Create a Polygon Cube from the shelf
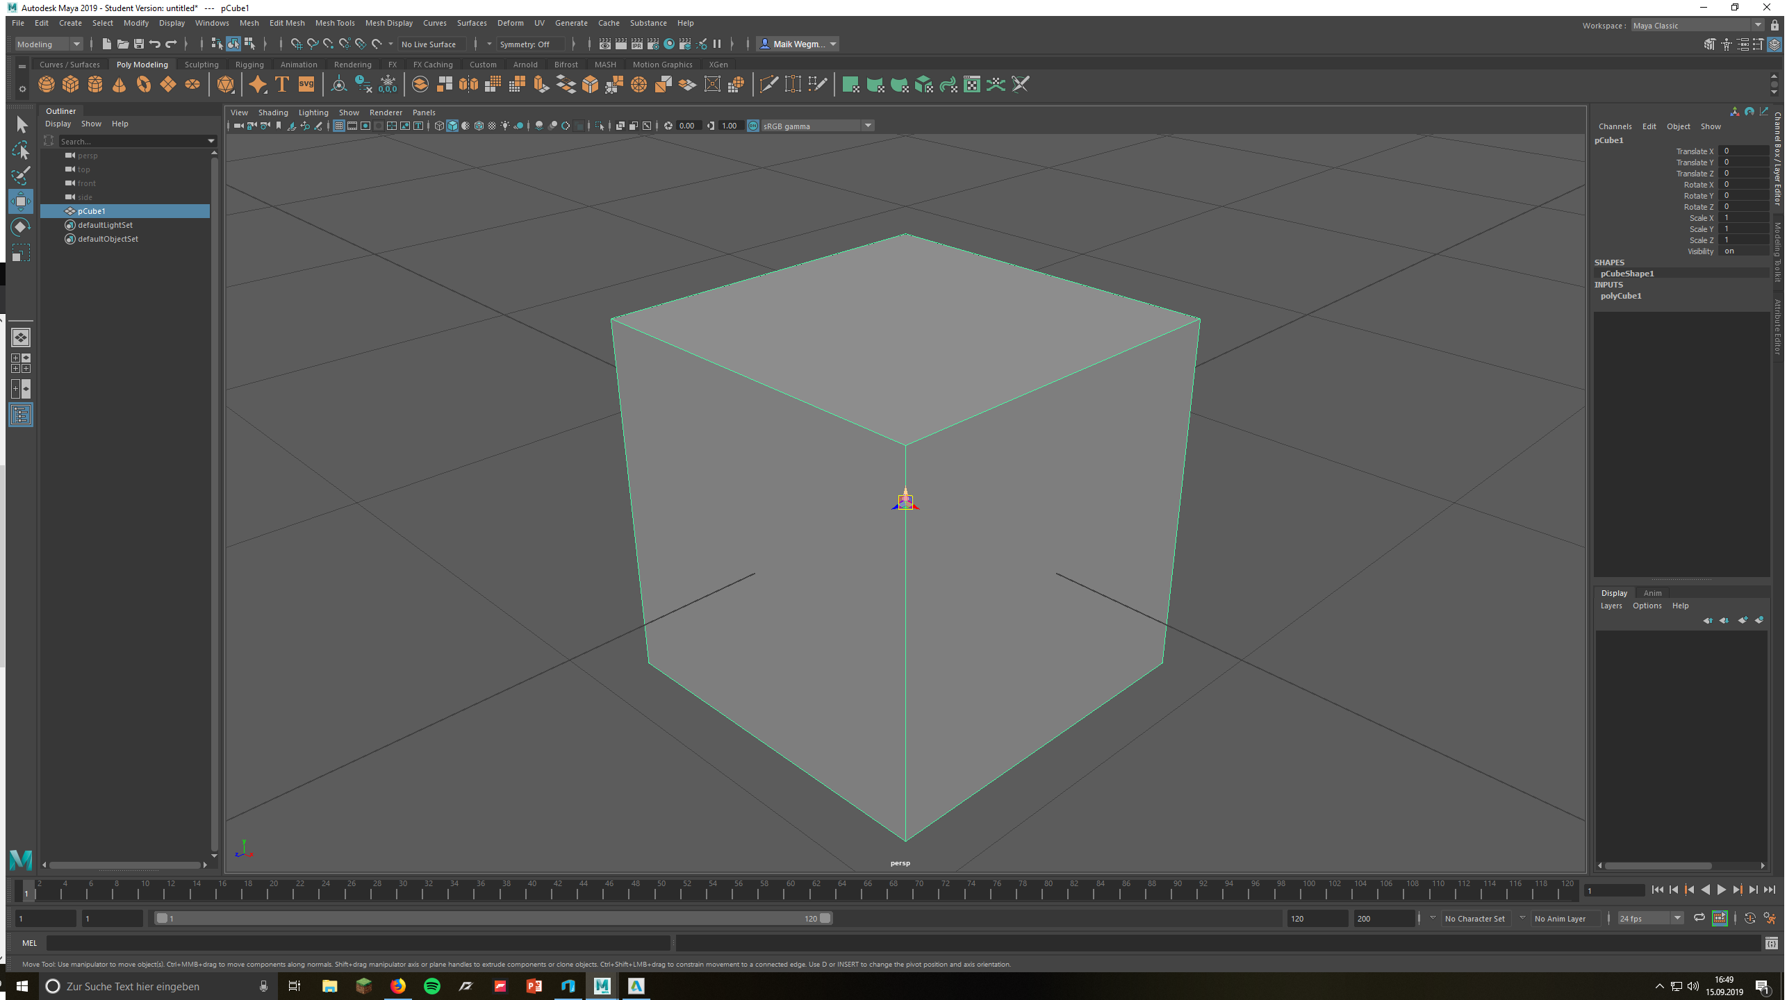 (x=70, y=84)
